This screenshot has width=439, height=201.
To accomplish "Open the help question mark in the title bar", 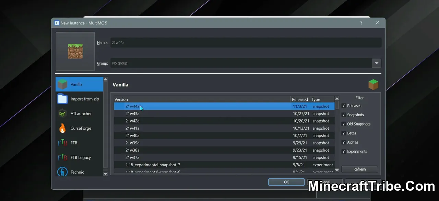I will tap(361, 23).
